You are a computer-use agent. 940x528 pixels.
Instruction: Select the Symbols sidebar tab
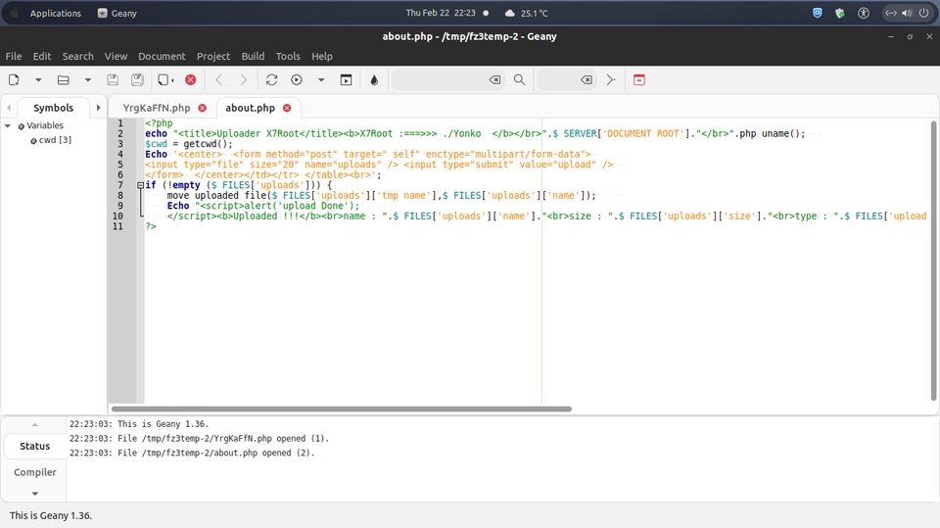(53, 108)
